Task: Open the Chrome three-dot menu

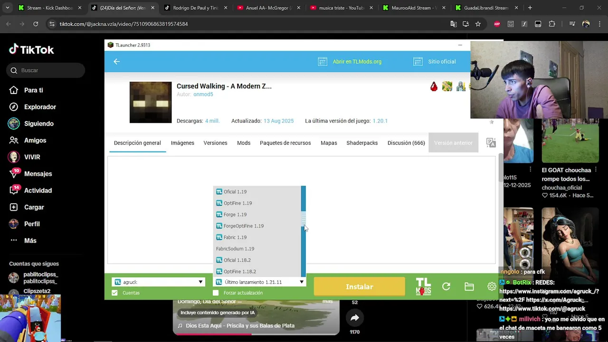Action: click(x=600, y=24)
